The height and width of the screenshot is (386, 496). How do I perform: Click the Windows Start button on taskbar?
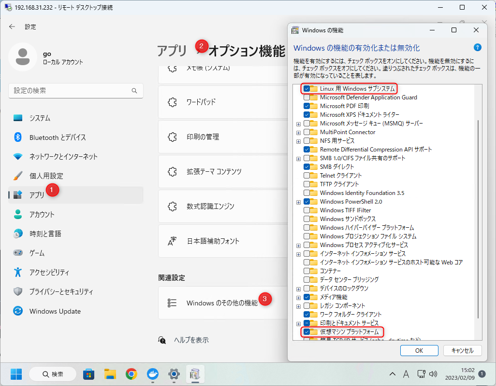[16, 374]
